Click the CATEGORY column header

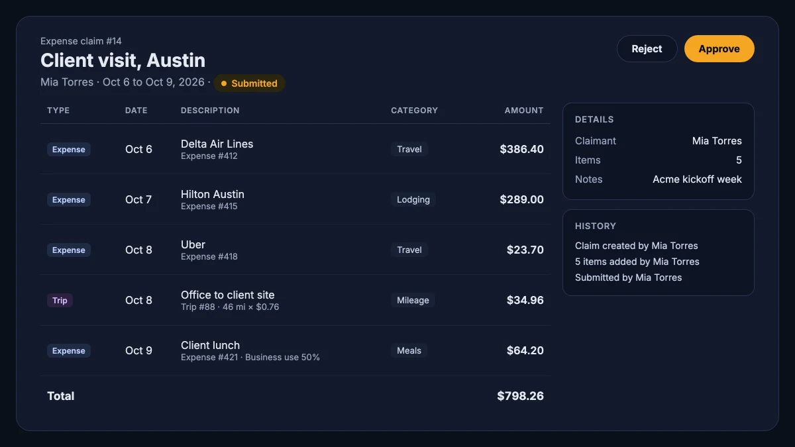coord(414,111)
